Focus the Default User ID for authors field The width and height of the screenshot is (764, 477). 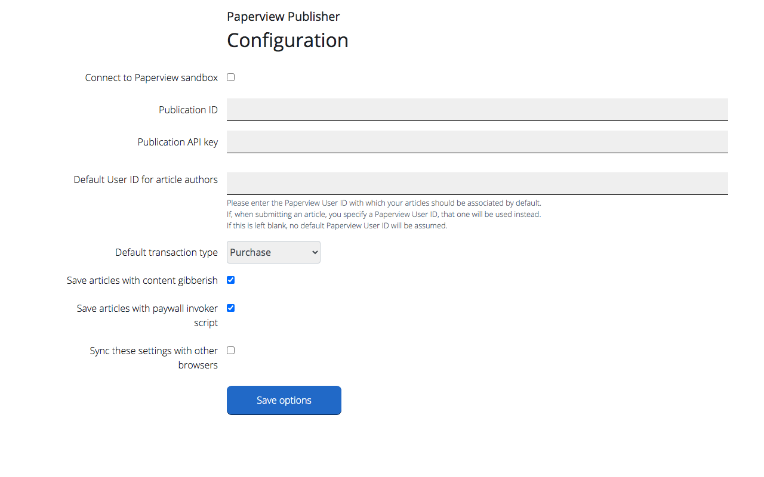[478, 184]
